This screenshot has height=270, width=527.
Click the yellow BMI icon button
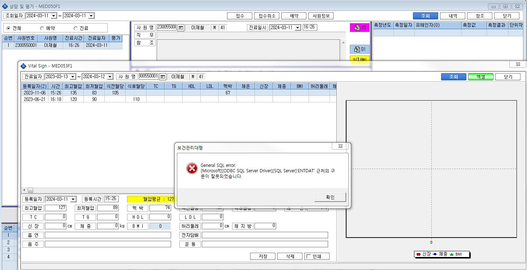(360, 59)
